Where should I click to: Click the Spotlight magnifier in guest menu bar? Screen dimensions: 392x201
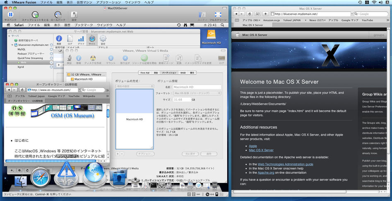tap(223, 25)
